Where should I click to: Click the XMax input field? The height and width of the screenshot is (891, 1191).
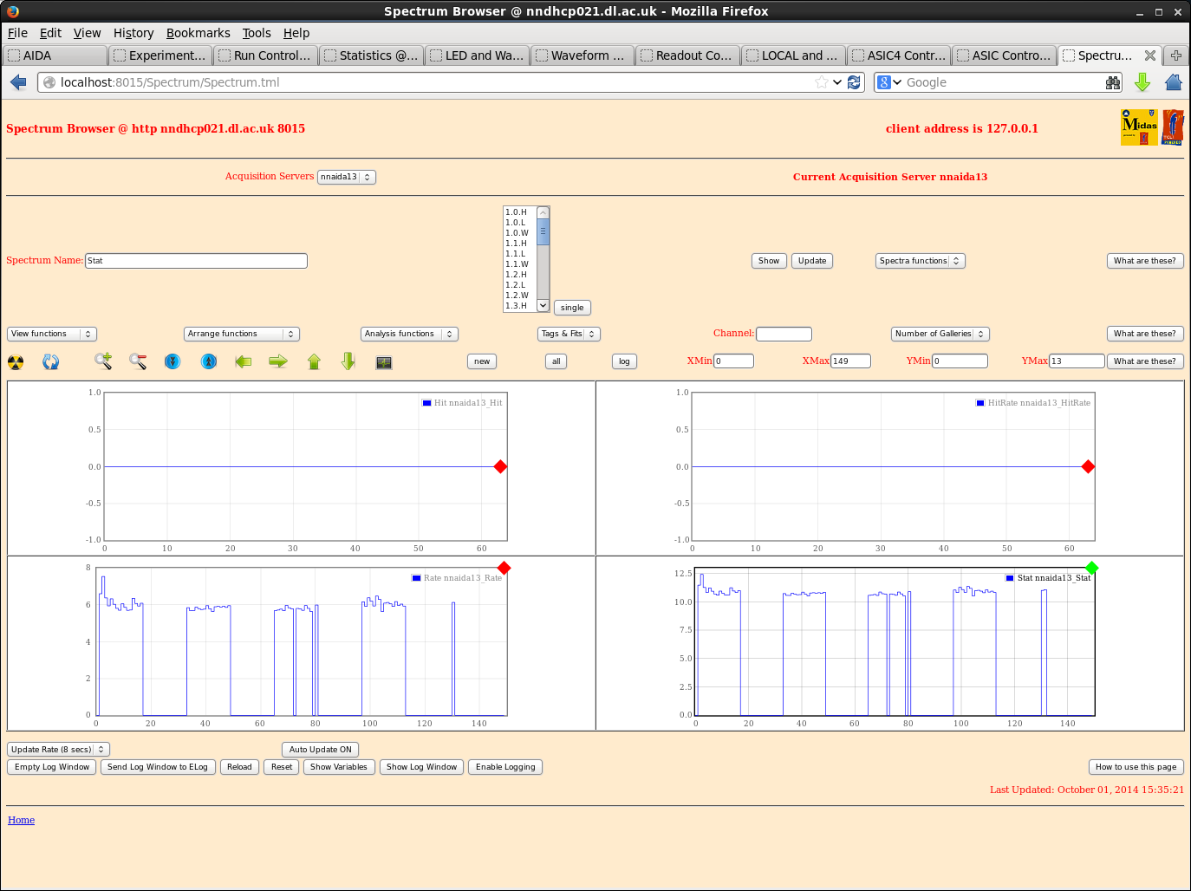850,361
